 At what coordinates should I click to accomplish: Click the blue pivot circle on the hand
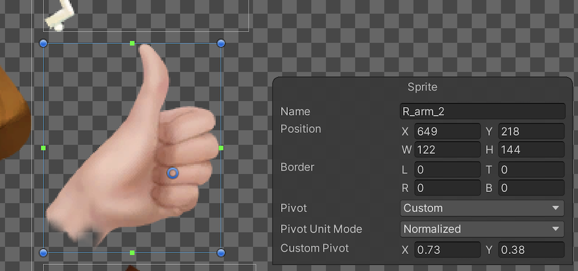(x=173, y=174)
